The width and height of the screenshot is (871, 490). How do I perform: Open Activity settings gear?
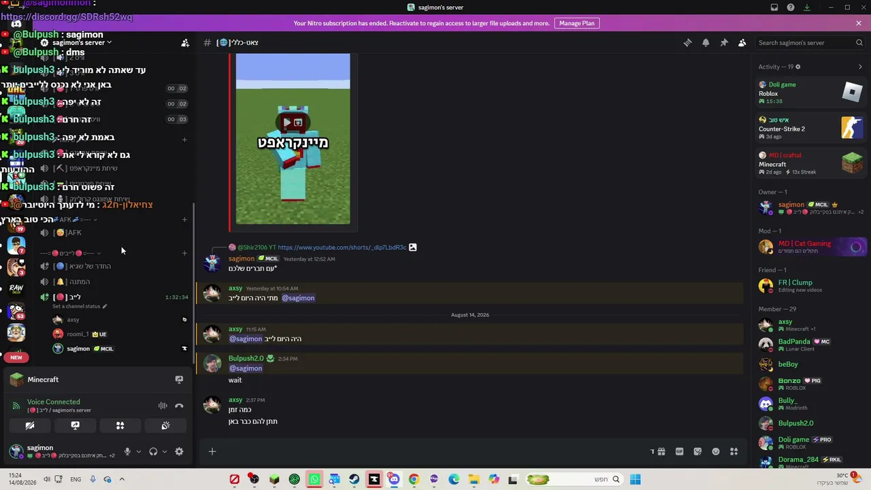[x=798, y=67]
